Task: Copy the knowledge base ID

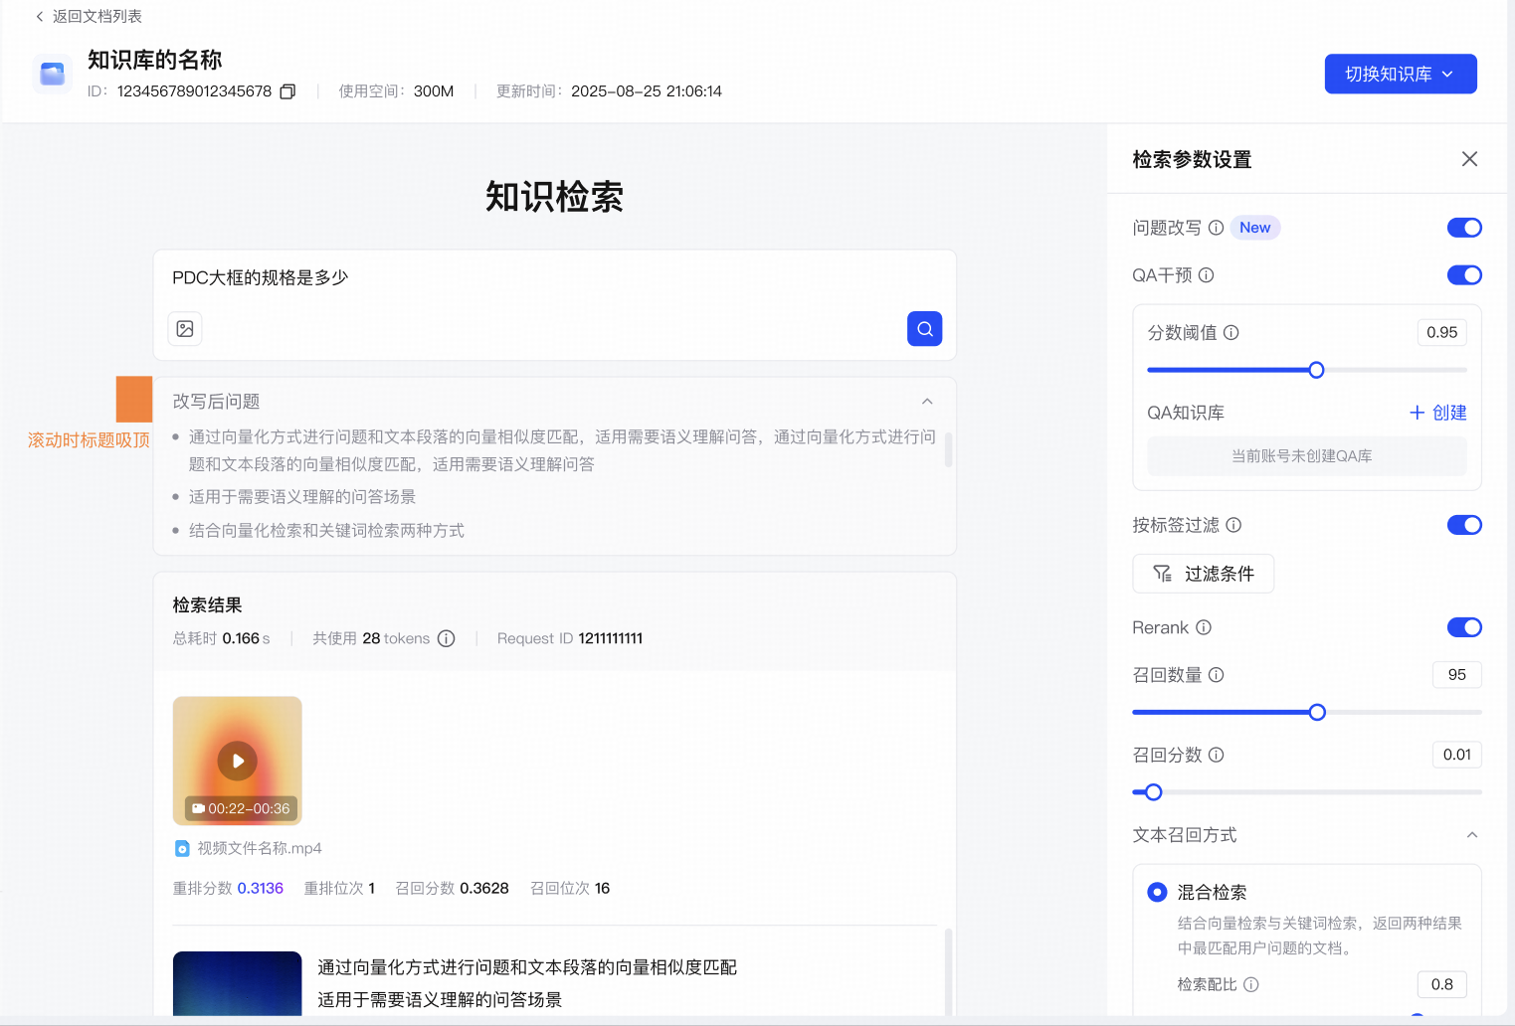Action: [287, 91]
